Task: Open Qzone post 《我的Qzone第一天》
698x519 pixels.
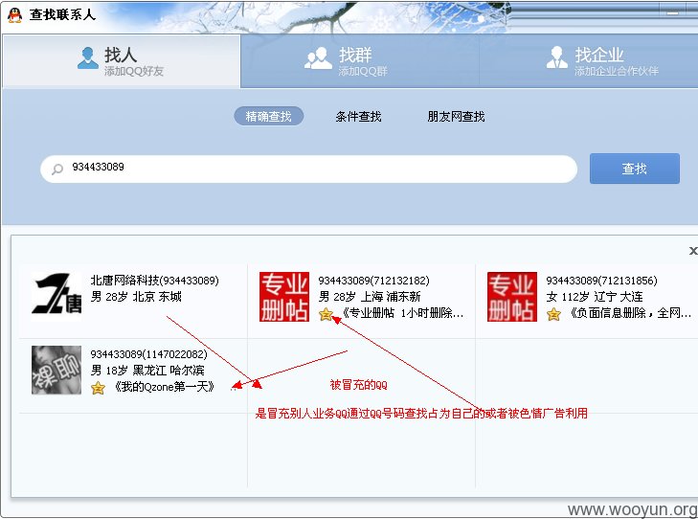Action: (x=163, y=386)
